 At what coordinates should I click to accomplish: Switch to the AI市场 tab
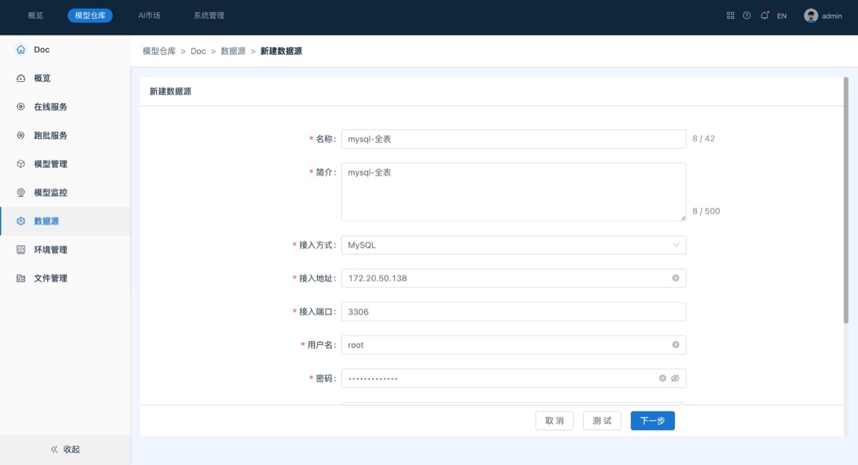(x=149, y=15)
